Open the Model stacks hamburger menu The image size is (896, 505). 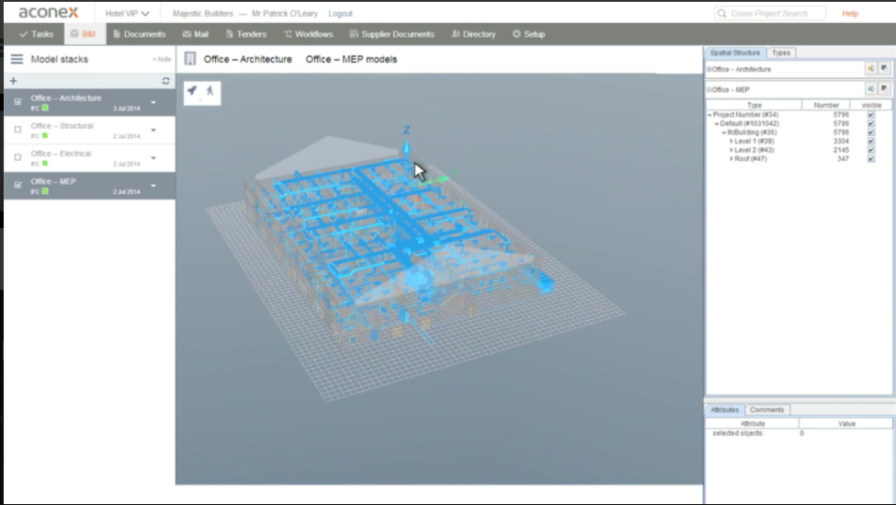[x=17, y=59]
